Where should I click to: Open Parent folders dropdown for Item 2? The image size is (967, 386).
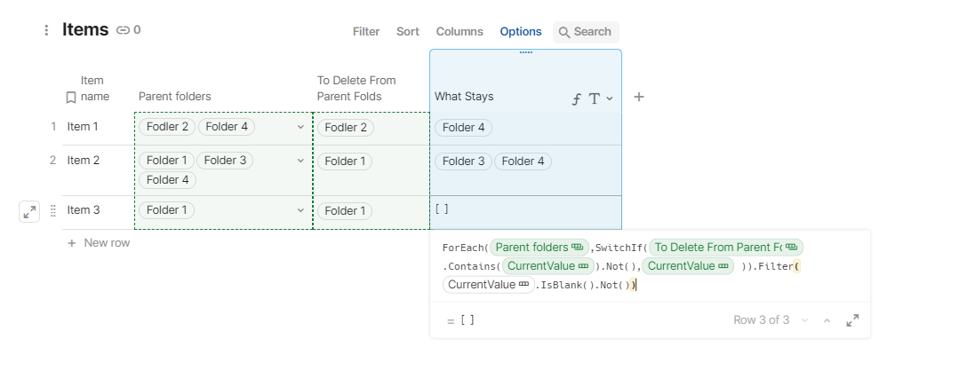300,161
